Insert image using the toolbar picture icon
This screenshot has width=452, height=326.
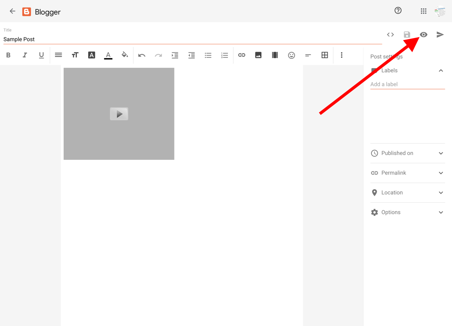click(258, 55)
